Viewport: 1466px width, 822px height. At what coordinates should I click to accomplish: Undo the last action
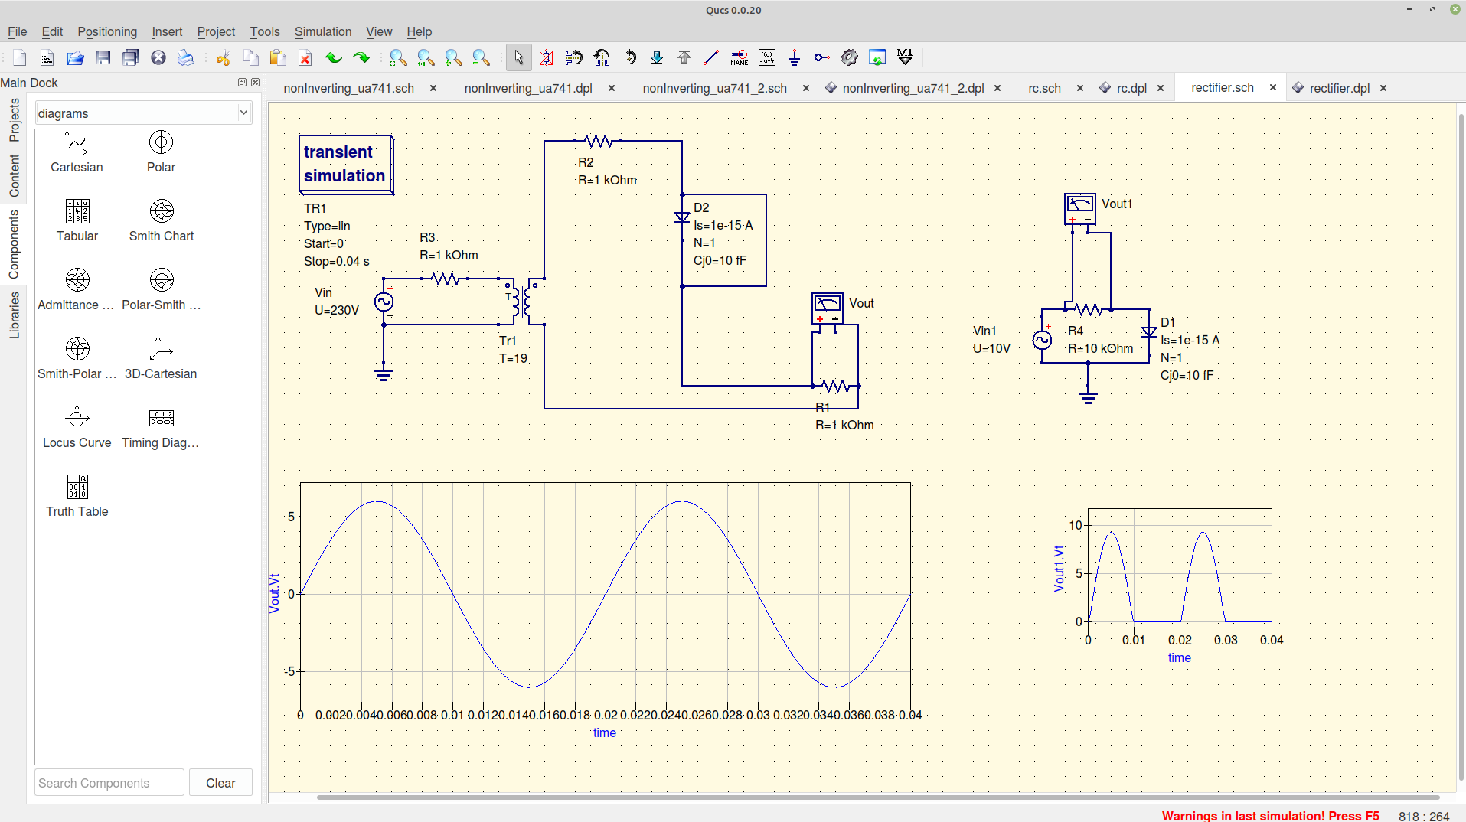(x=333, y=57)
